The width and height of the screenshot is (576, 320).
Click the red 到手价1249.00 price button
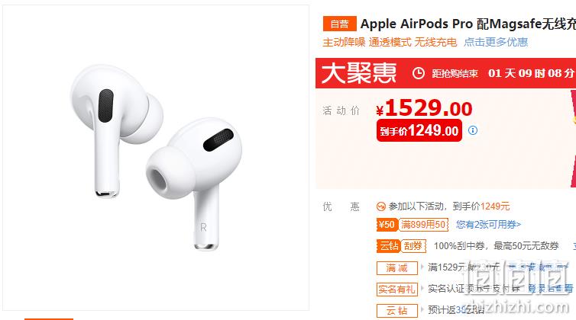pos(419,130)
